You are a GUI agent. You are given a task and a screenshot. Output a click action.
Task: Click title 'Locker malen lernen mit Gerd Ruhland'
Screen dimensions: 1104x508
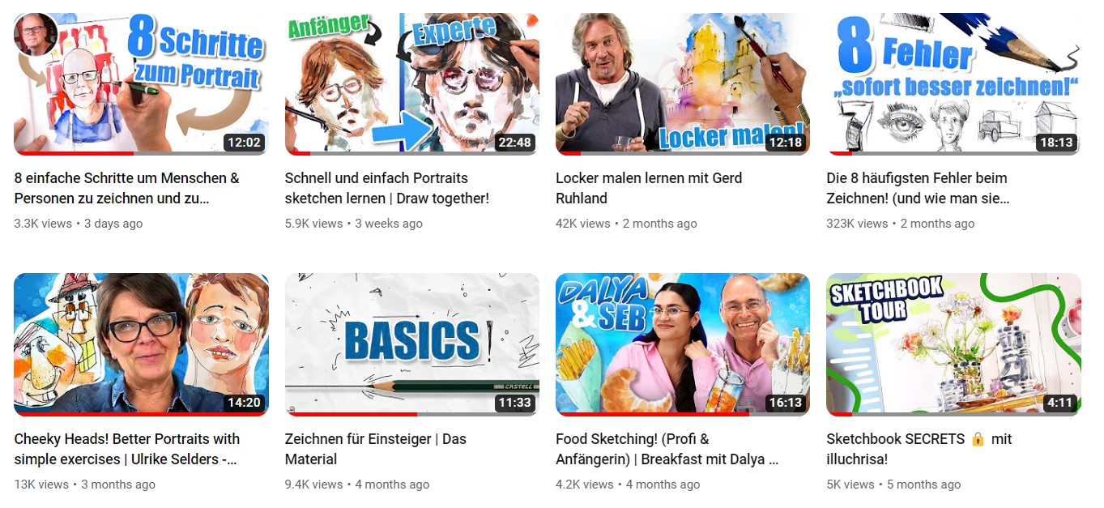pos(649,188)
